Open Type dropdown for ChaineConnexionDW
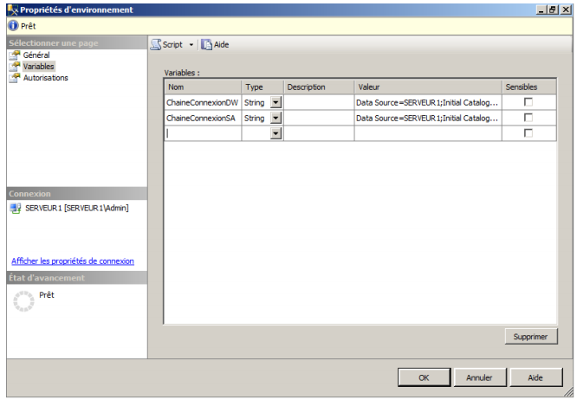The width and height of the screenshot is (577, 406). point(276,102)
